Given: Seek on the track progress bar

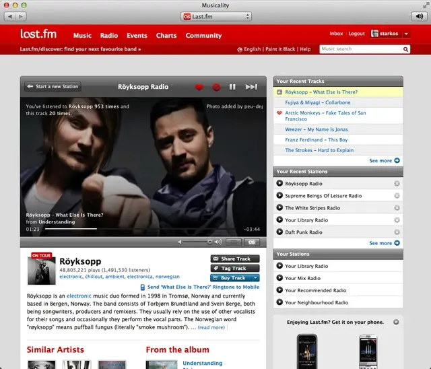Looking at the screenshot, I should 141,228.
